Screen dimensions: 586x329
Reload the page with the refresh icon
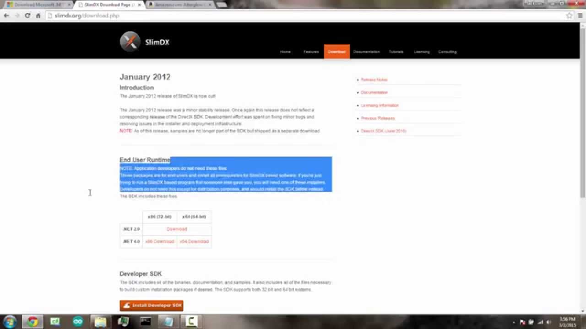(x=27, y=16)
